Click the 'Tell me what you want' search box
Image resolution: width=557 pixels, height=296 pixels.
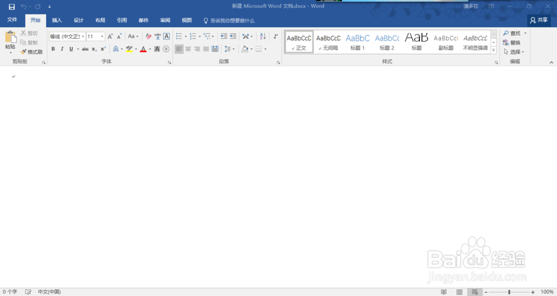click(229, 21)
